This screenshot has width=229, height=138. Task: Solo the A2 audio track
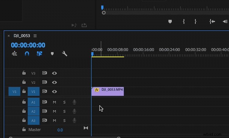(64, 112)
